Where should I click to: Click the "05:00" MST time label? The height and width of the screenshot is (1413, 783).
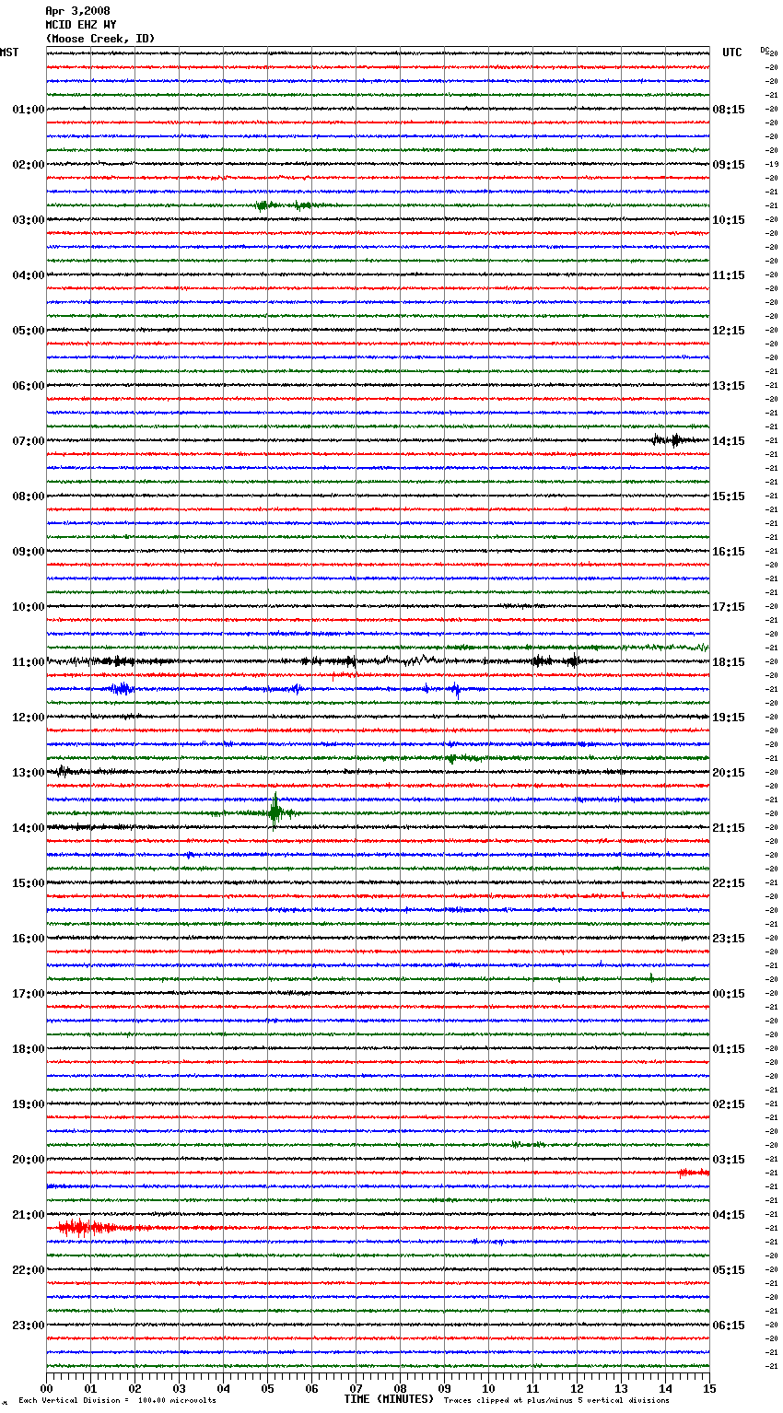tap(28, 331)
